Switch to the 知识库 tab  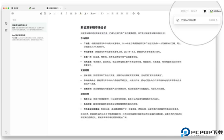[15, 8]
